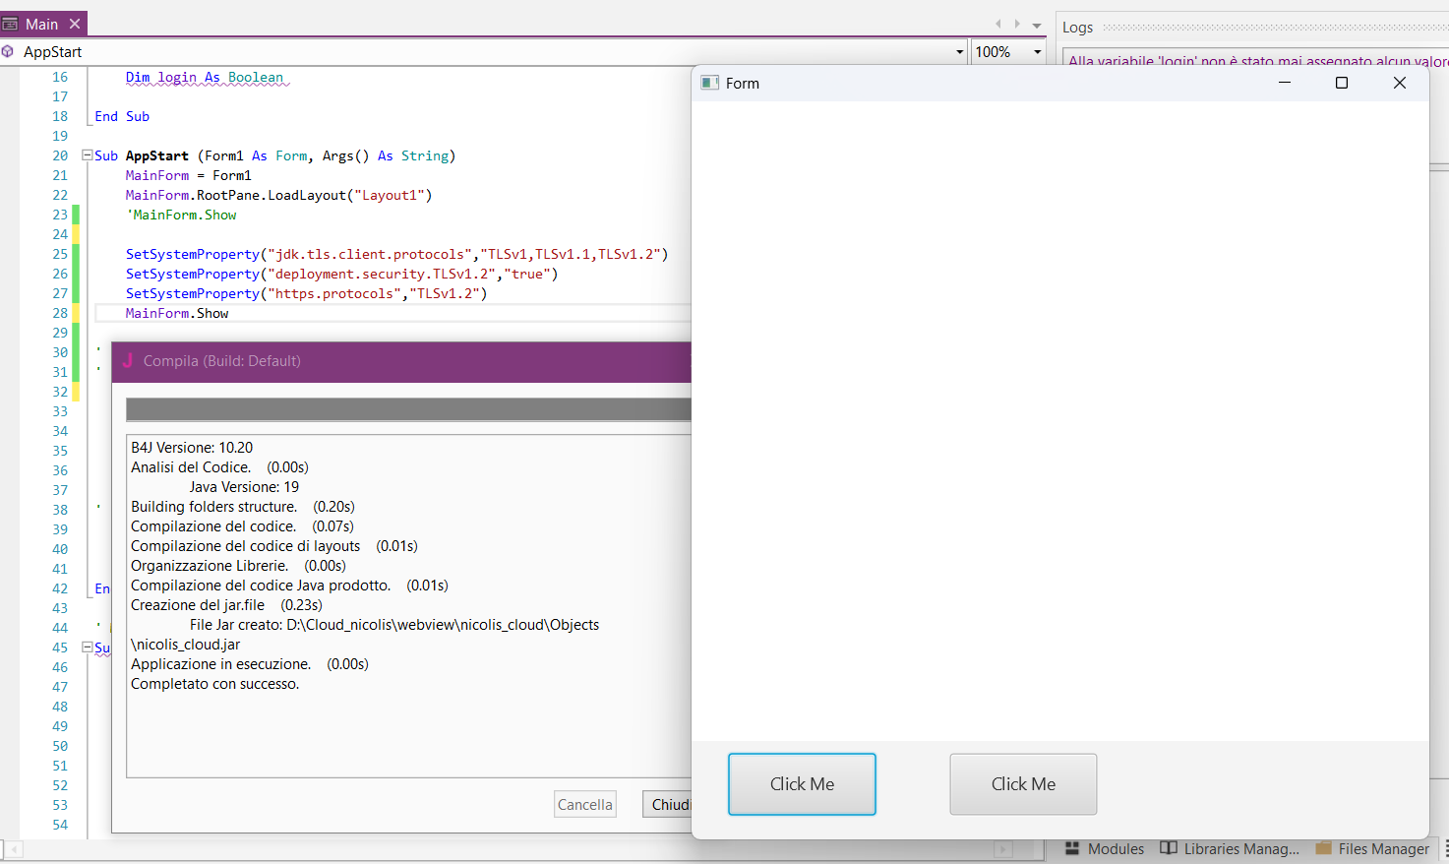This screenshot has height=864, width=1449.
Task: Open the Modules panel tab
Action: tap(1105, 848)
